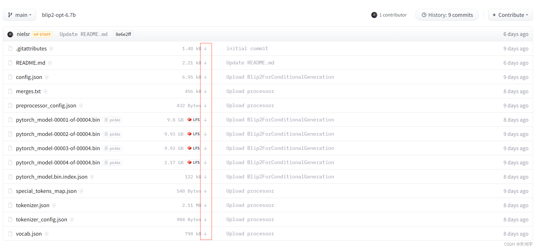Viewport: 537px width, 249px height.
Task: Download special_tokens_map.json via arrow icon
Action: 205,191
